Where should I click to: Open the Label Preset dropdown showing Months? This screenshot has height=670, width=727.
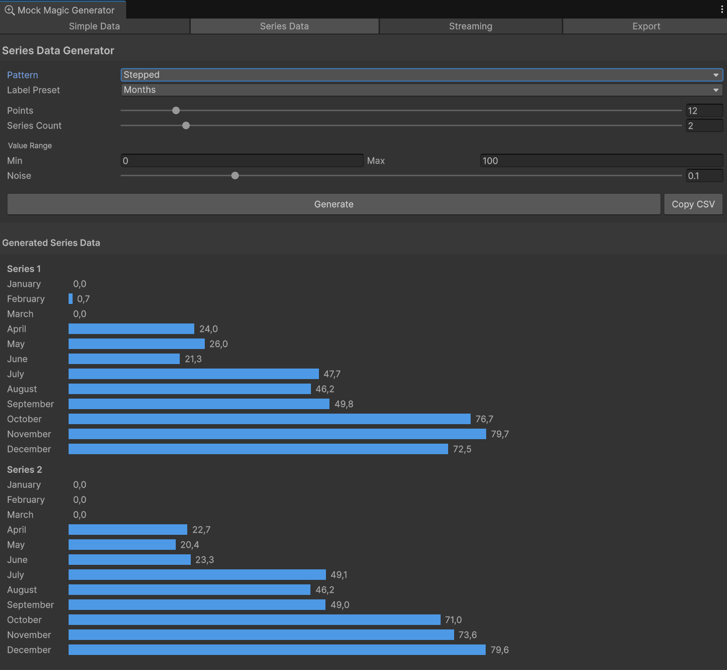pos(422,90)
